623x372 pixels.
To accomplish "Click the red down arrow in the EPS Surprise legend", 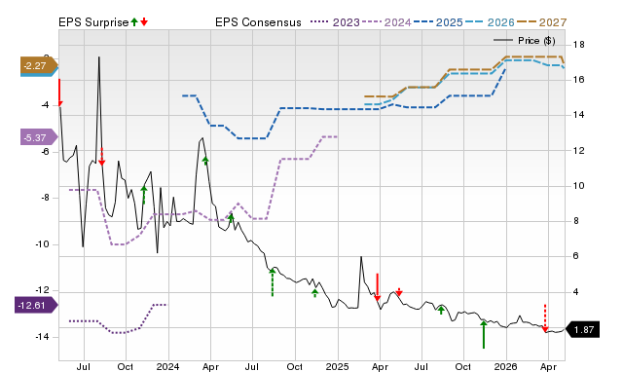I will point(144,21).
